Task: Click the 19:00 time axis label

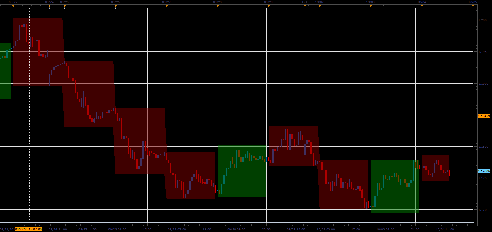Action: click(207, 229)
